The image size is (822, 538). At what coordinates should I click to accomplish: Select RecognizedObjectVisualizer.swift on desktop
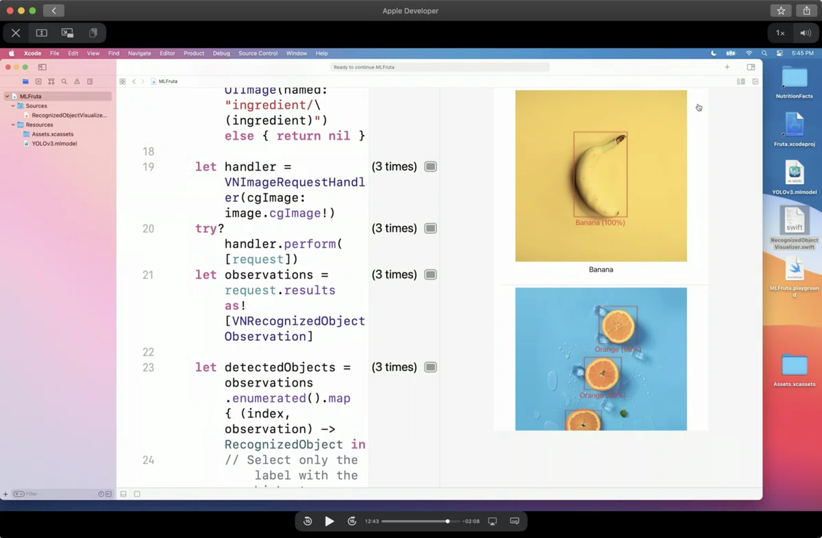795,228
